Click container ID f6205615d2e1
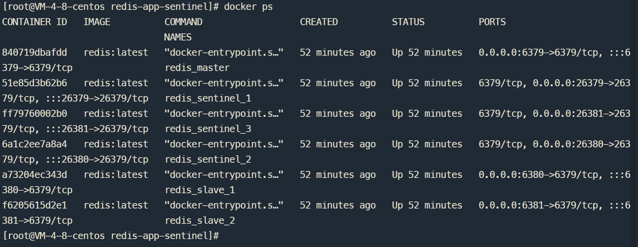 coord(34,205)
